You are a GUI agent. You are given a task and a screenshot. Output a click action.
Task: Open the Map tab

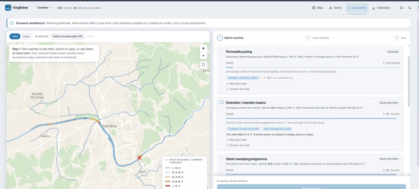click(x=318, y=8)
